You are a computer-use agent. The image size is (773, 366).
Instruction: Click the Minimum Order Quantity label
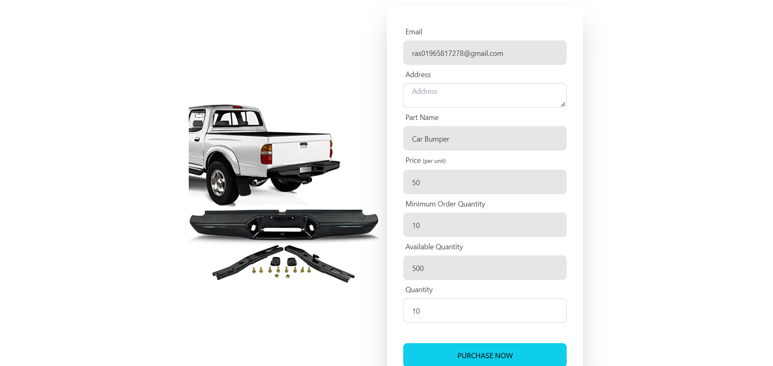click(445, 204)
